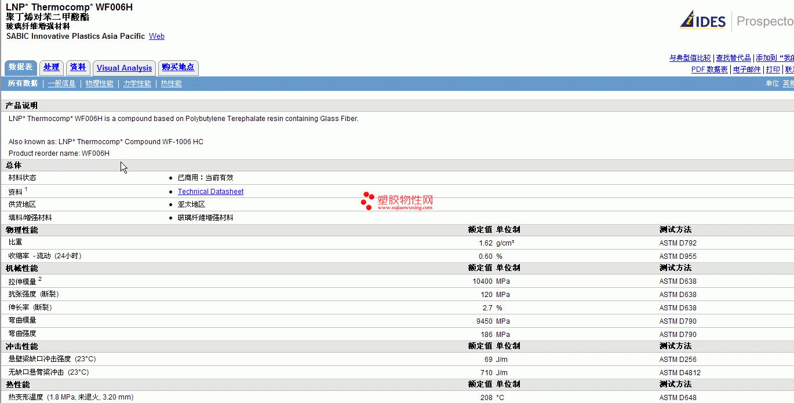The image size is (794, 403).
Task: Open the 资料 tab
Action: [x=78, y=67]
